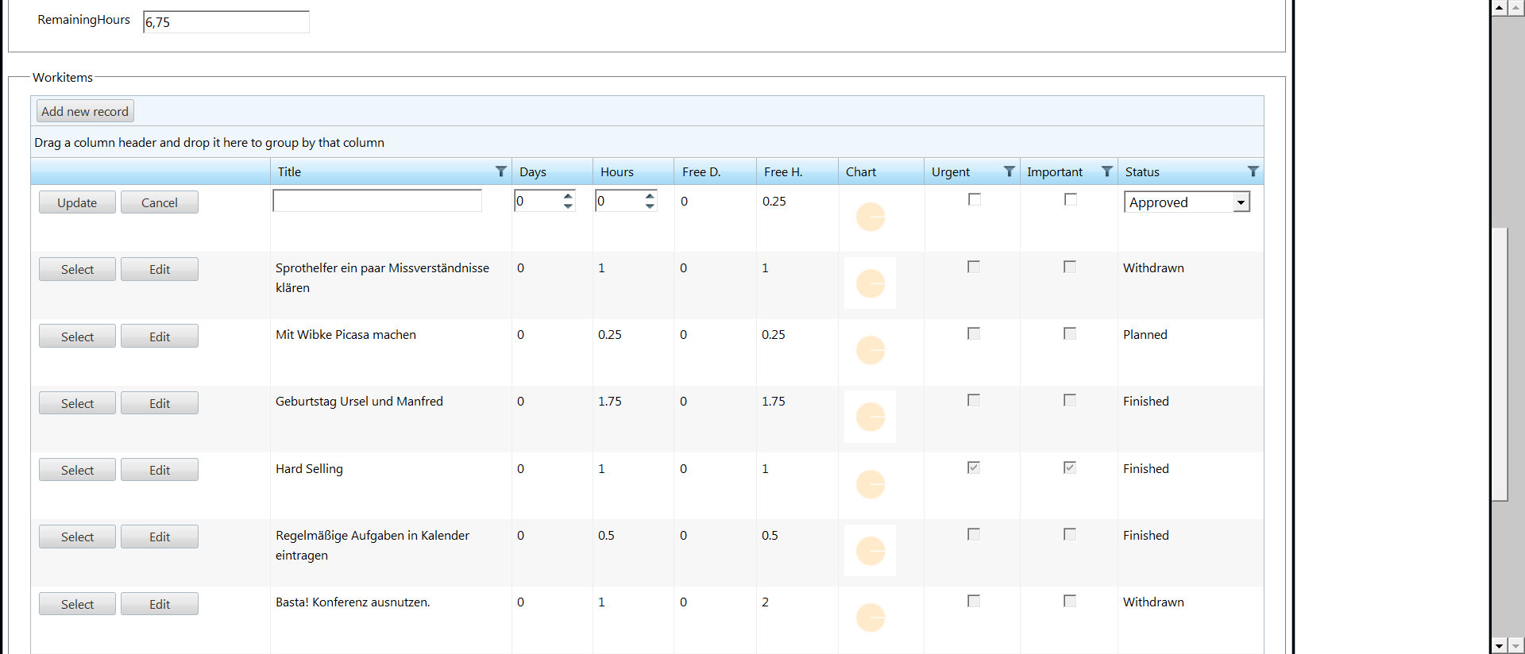This screenshot has height=654, width=1525.
Task: Open the Status column filter icon
Action: [1253, 171]
